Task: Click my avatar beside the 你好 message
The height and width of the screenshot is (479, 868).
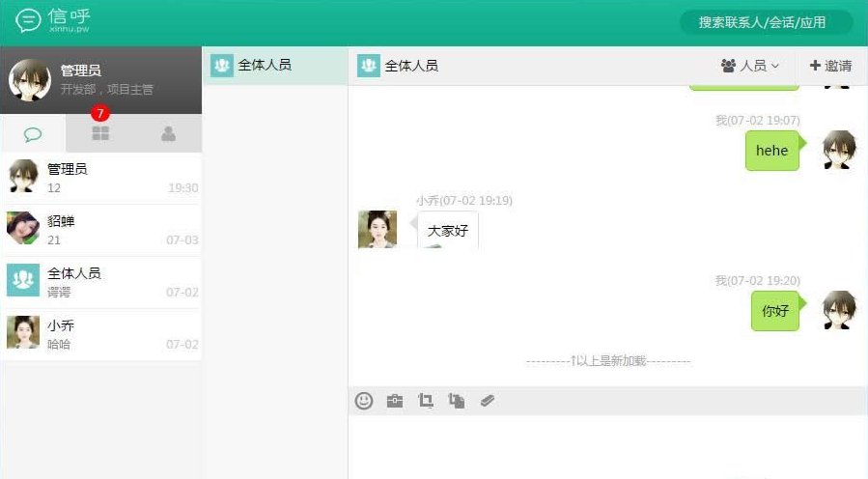Action: (x=839, y=310)
